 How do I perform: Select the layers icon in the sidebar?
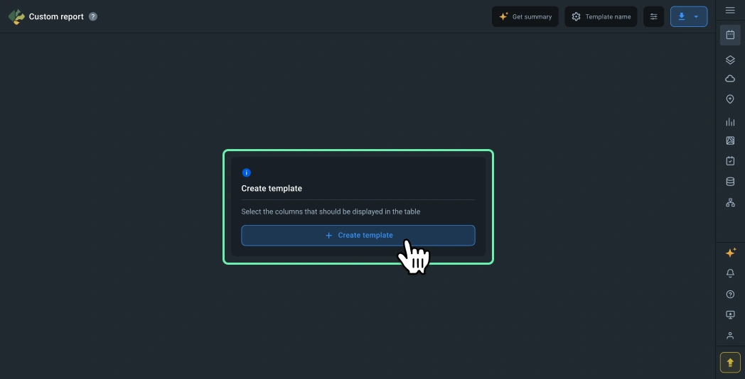pyautogui.click(x=730, y=60)
